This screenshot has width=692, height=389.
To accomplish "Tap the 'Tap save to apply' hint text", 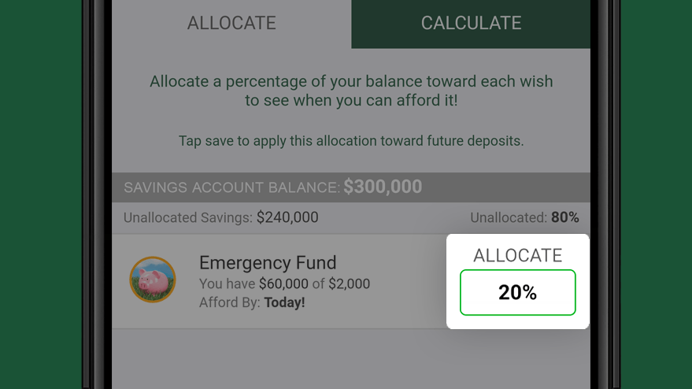I will (x=351, y=141).
